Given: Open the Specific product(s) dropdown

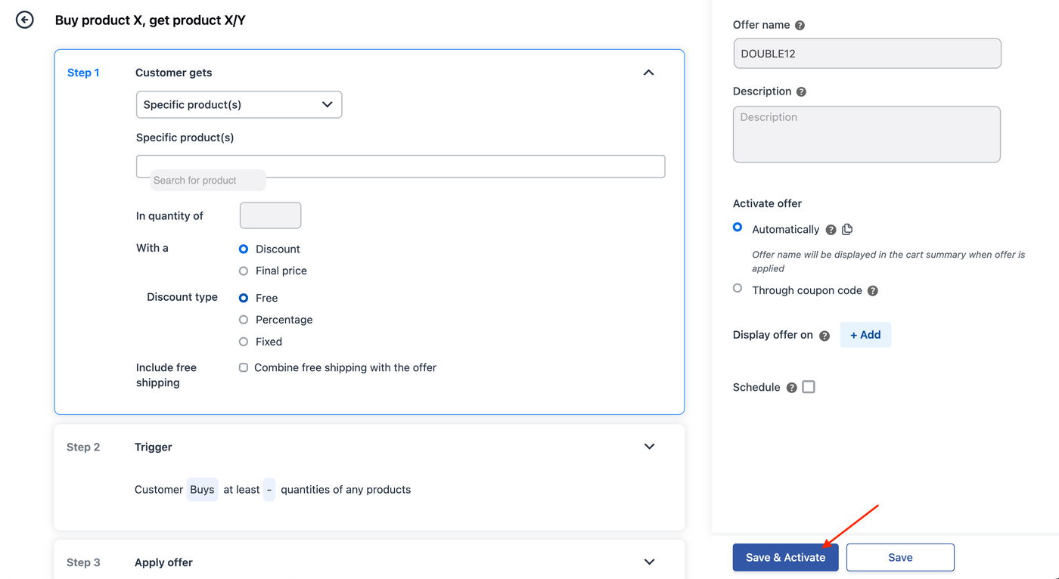Looking at the screenshot, I should pos(239,105).
